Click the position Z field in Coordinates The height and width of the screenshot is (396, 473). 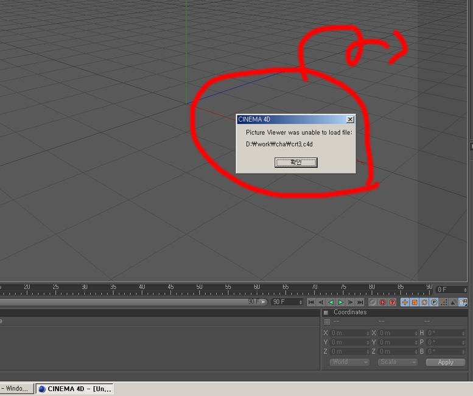349,352
